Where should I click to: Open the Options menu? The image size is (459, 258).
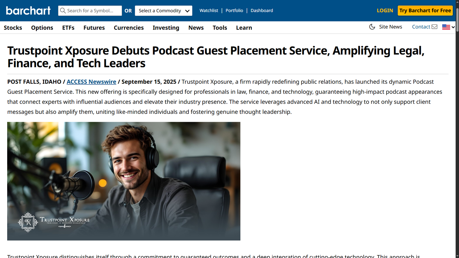click(x=42, y=28)
